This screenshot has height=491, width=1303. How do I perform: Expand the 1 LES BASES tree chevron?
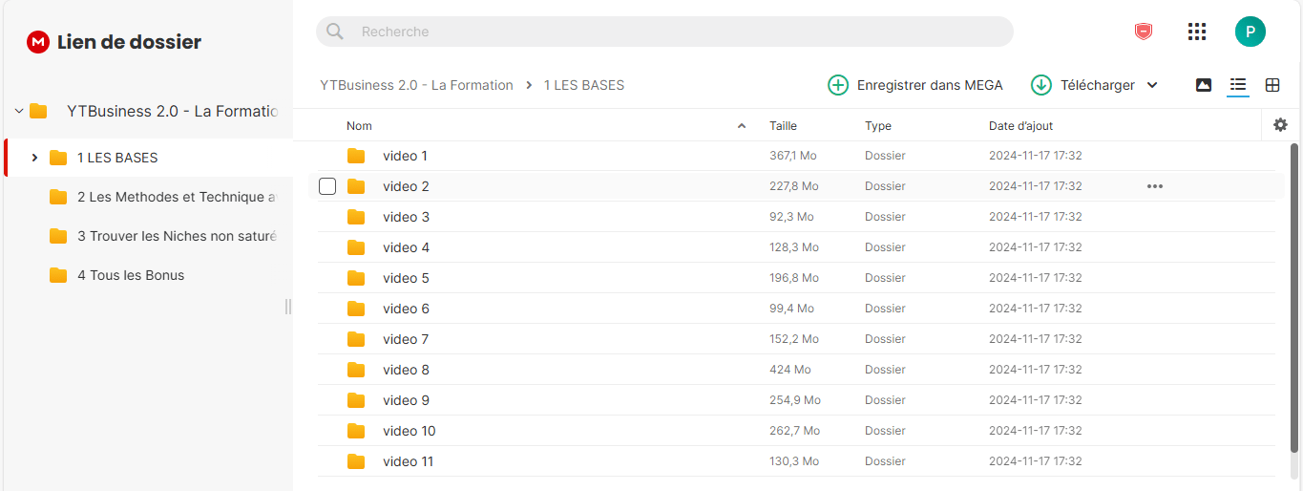tap(35, 158)
